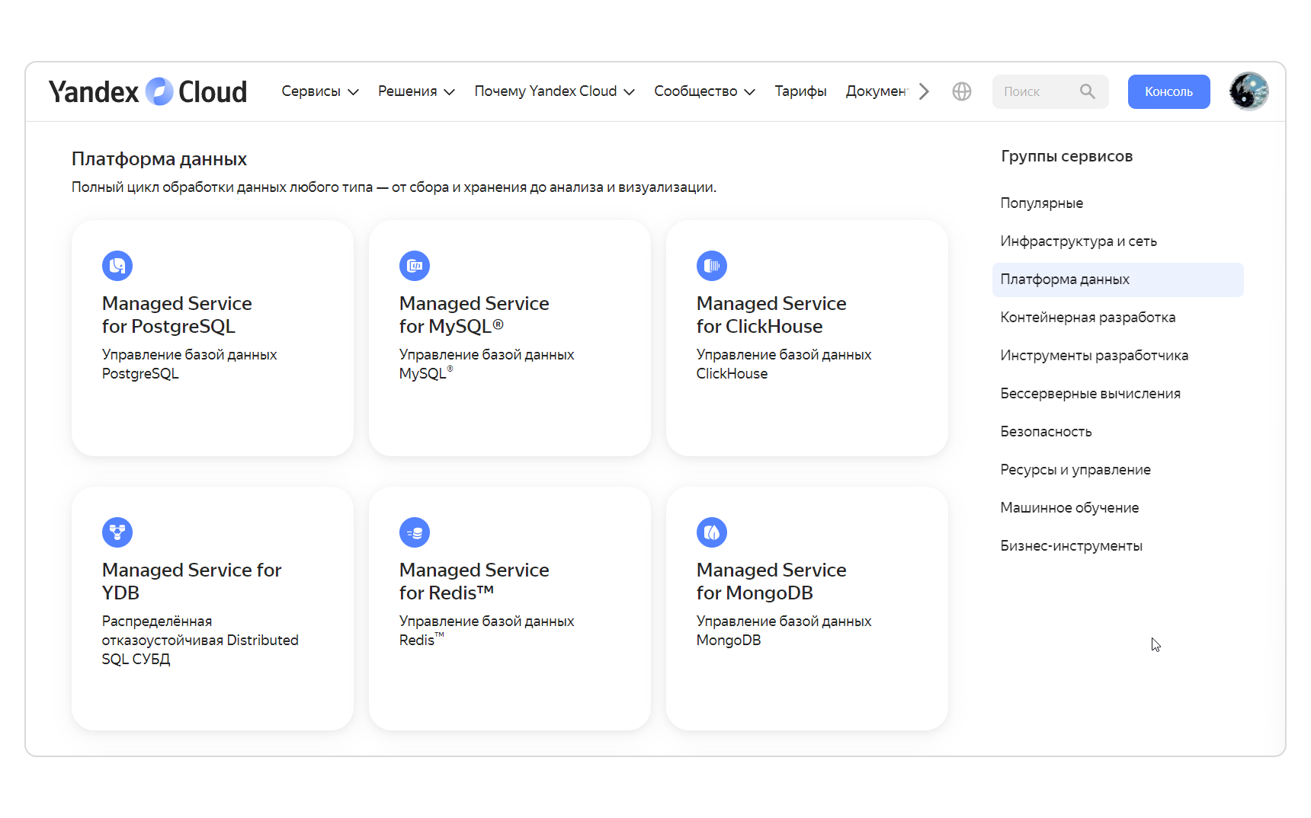The width and height of the screenshot is (1311, 818).
Task: Click the PostgreSQL service icon
Action: tap(117, 266)
